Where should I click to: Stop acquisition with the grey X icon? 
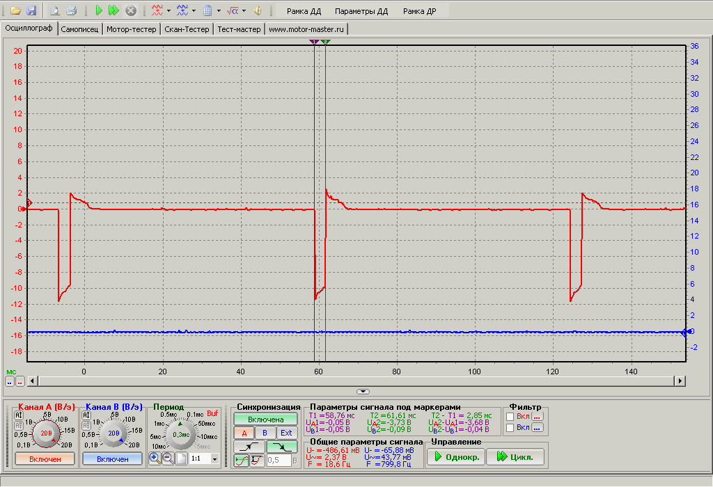click(x=130, y=10)
